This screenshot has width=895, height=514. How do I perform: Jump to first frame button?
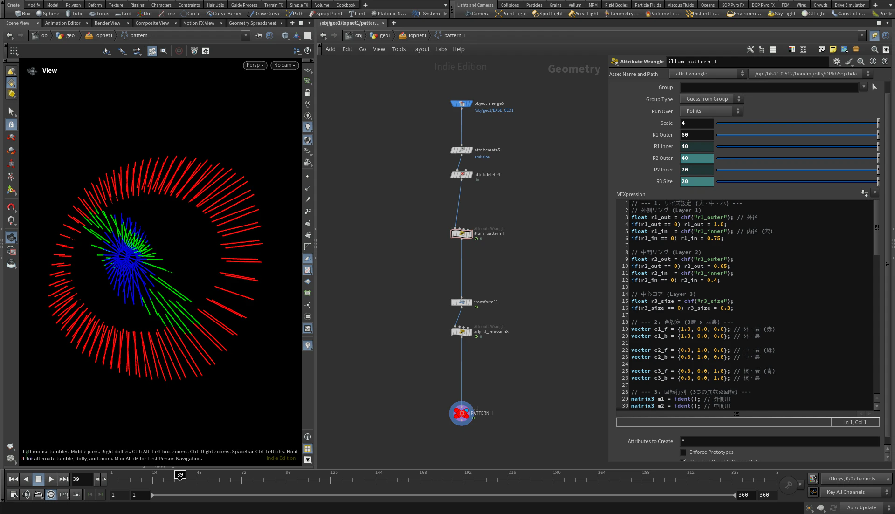coord(14,479)
